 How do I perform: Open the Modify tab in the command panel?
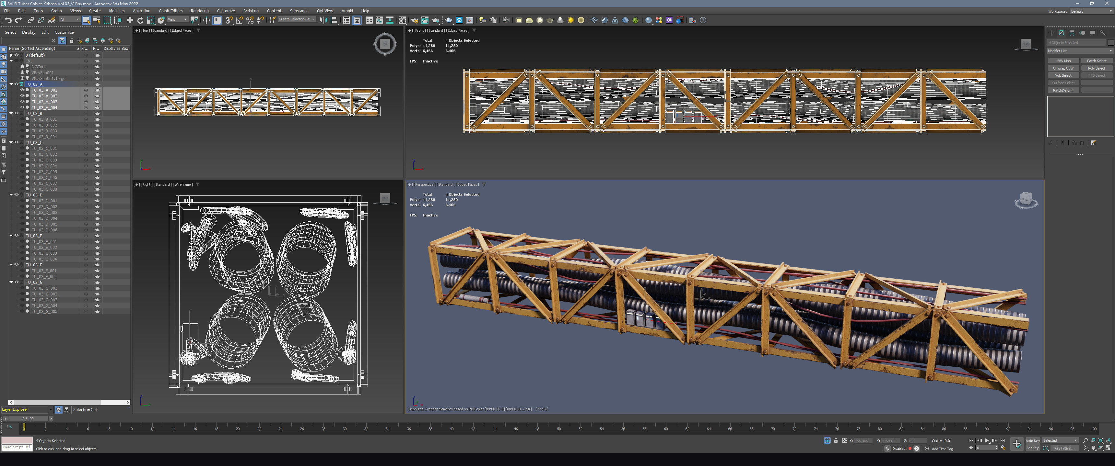1061,33
